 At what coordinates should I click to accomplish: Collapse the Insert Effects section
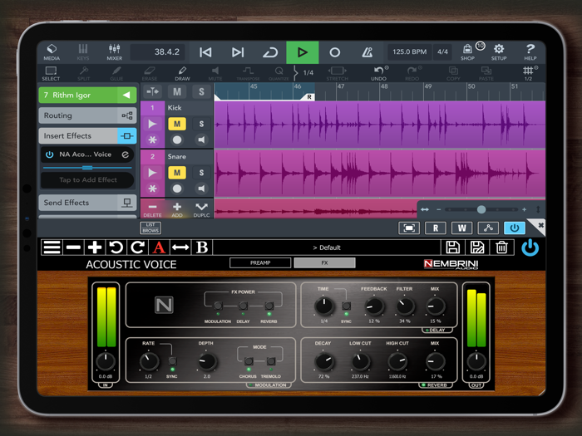pos(87,136)
